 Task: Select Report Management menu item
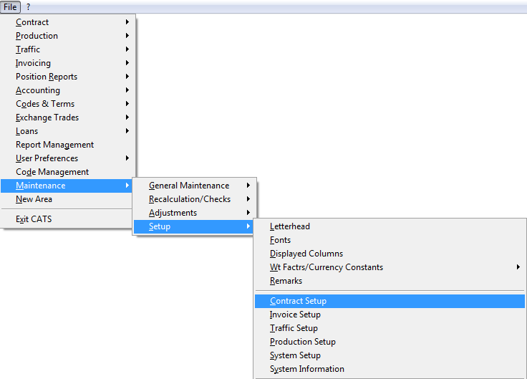coord(67,145)
